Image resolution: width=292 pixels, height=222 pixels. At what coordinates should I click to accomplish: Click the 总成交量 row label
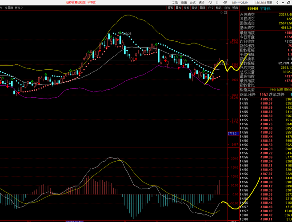click(x=247, y=72)
